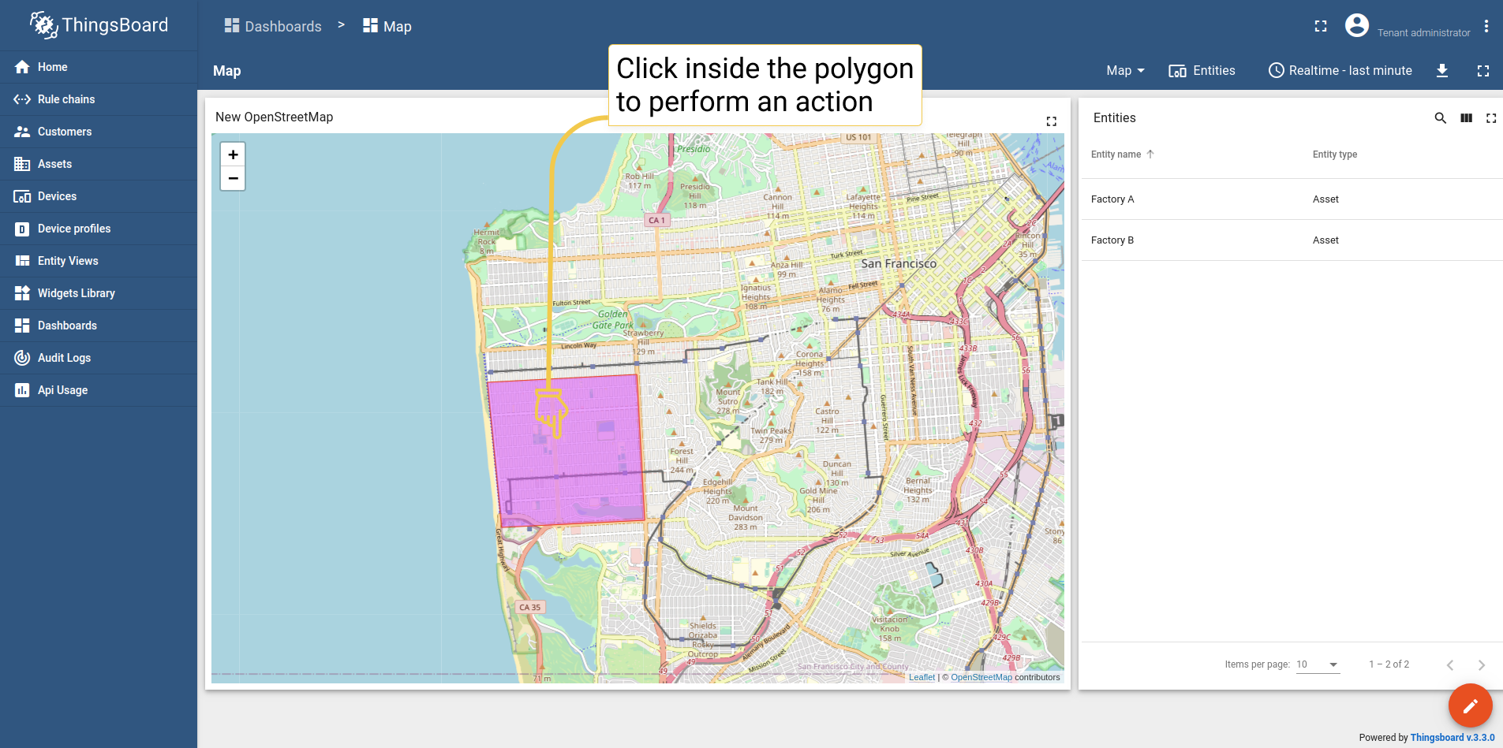Image resolution: width=1503 pixels, height=748 pixels.
Task: Open the three-dot options menu
Action: pos(1486,26)
